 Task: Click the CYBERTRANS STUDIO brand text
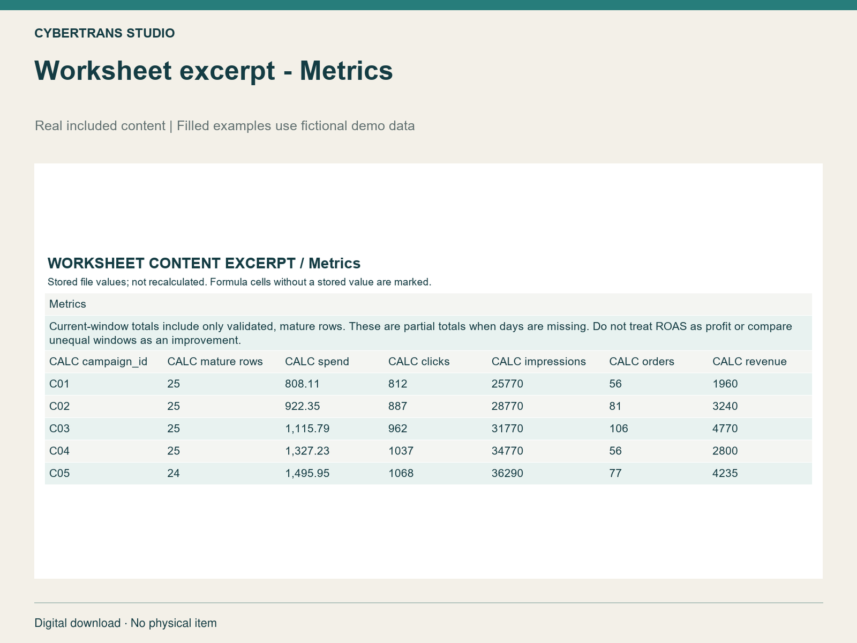104,33
